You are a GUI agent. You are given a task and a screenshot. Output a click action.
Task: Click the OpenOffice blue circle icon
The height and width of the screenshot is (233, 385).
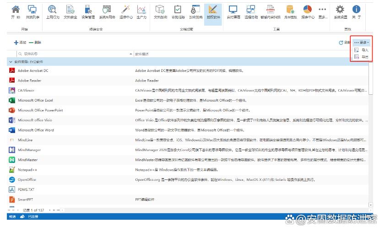coord(12,180)
